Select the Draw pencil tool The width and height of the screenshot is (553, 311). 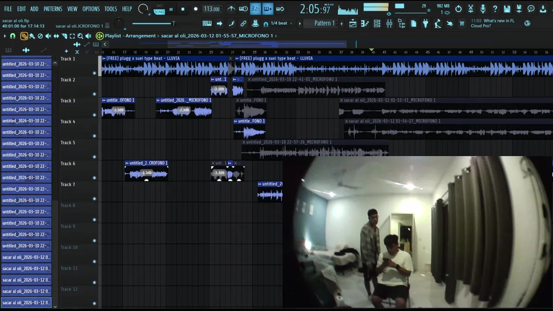(24, 36)
